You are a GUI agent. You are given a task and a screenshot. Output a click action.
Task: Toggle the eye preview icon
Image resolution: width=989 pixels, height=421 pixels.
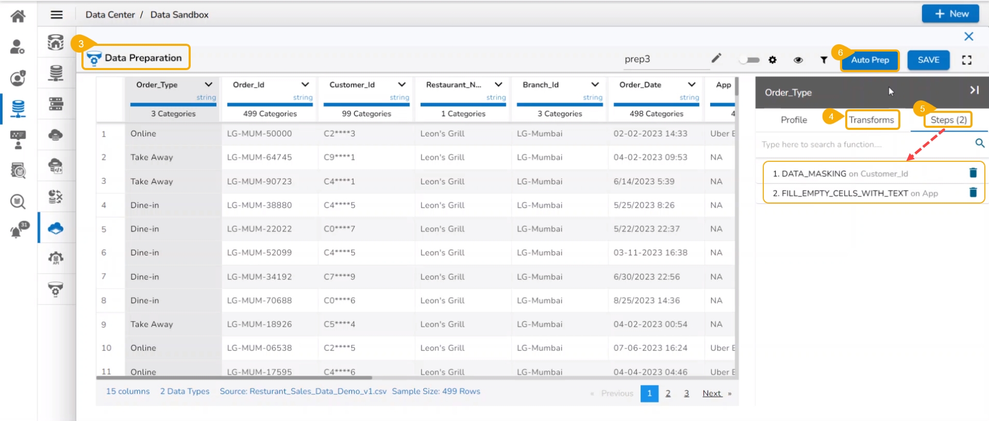(x=798, y=60)
